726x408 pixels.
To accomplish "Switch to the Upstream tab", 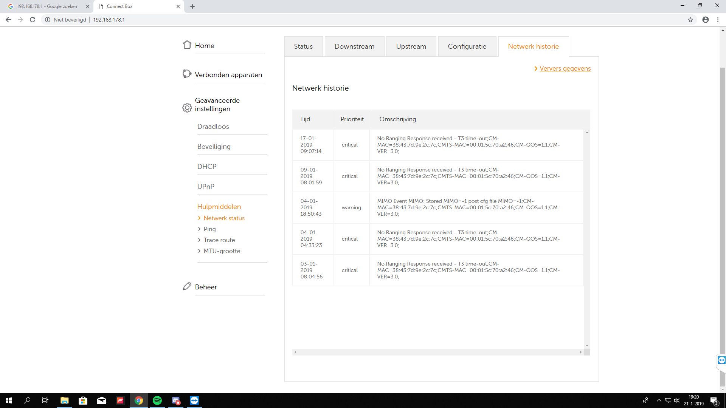I will point(411,46).
